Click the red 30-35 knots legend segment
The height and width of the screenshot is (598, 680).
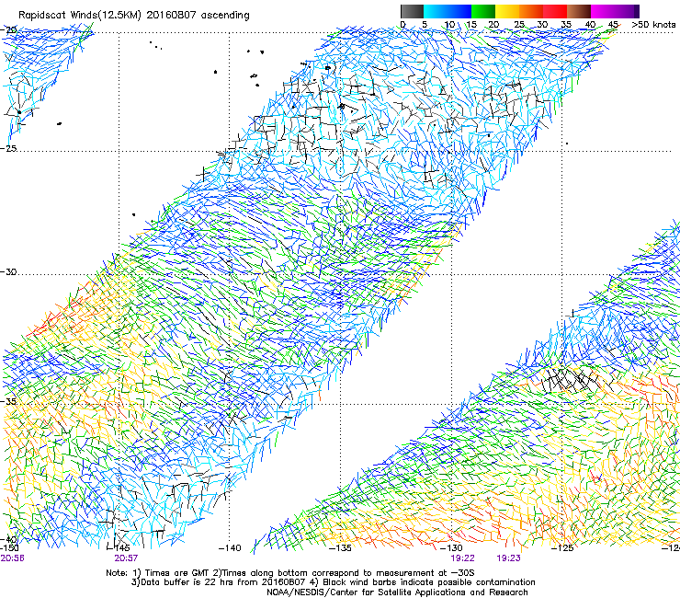(x=555, y=11)
